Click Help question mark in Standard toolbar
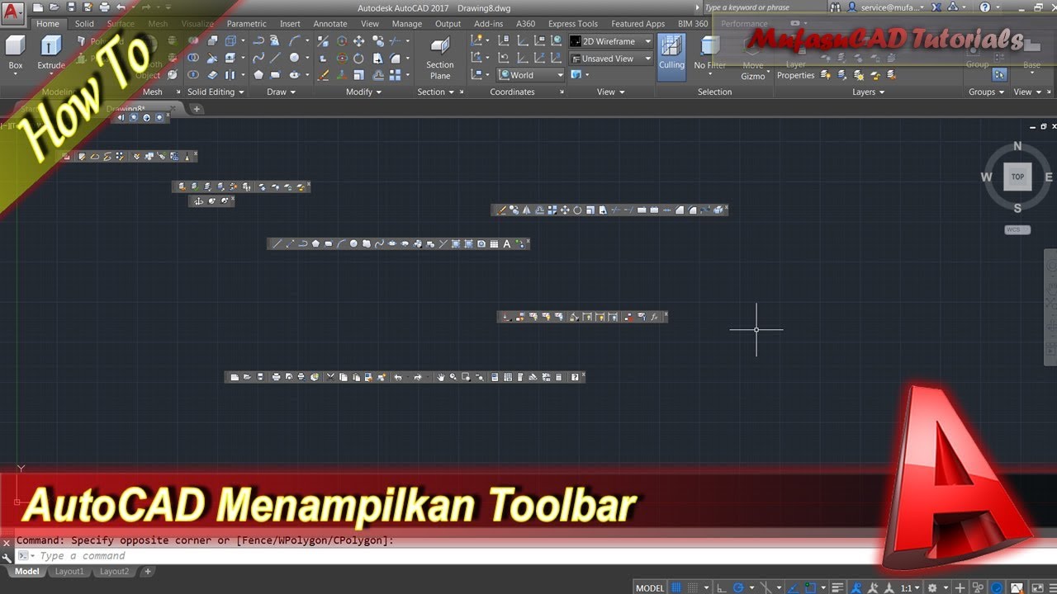Screen dimensions: 1057x594 575,377
